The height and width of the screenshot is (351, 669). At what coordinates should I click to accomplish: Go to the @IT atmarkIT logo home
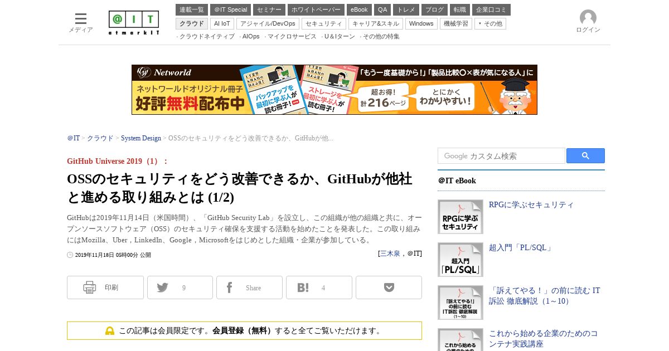[134, 23]
